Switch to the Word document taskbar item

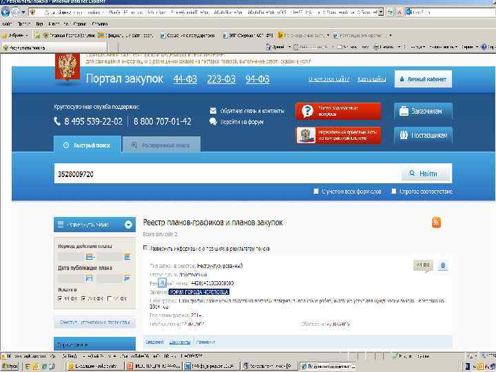pos(211,366)
